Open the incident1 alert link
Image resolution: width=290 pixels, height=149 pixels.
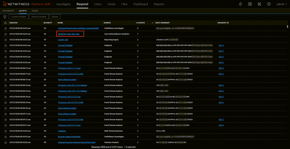tap(62, 131)
